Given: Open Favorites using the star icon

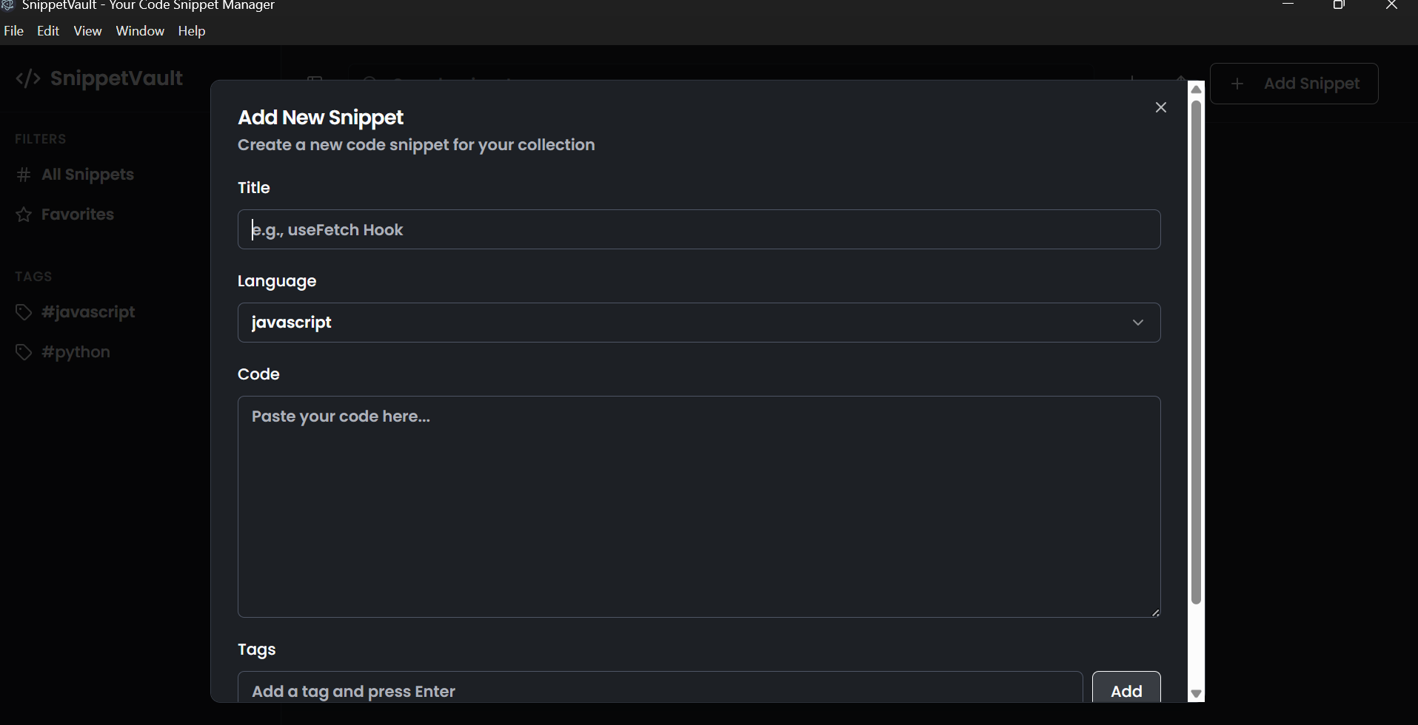Looking at the screenshot, I should 24,214.
